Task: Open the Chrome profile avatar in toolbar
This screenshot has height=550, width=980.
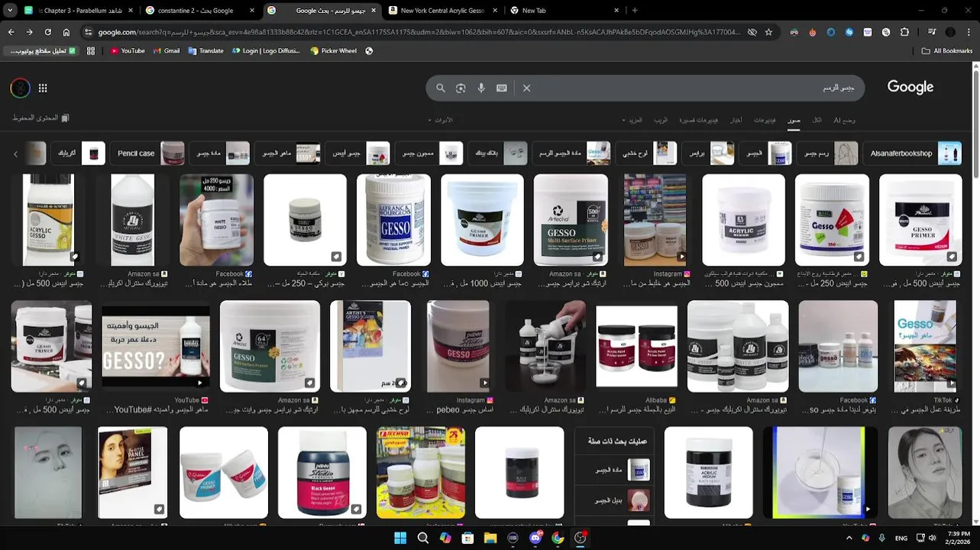Action: tap(950, 32)
